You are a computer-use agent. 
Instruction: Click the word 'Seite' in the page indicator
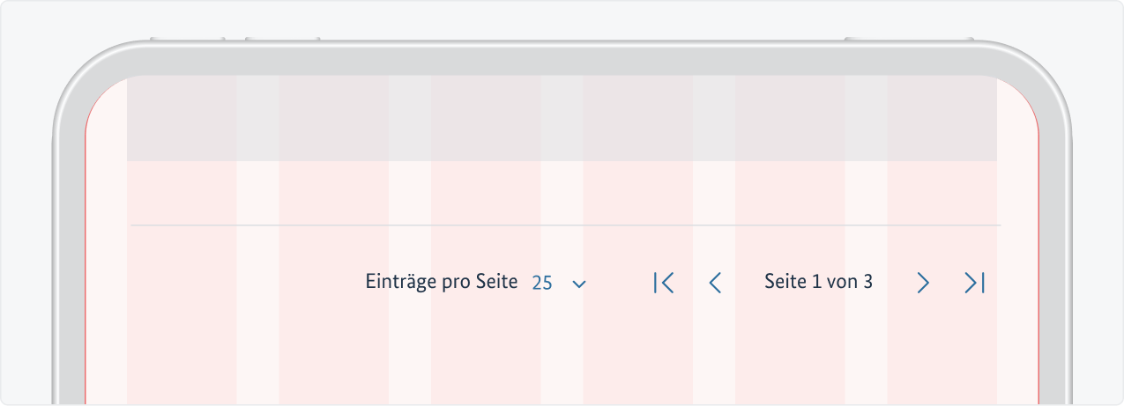pos(785,282)
